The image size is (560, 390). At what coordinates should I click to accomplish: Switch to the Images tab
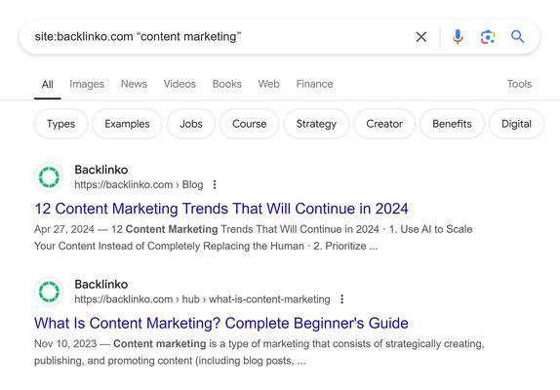click(x=87, y=84)
